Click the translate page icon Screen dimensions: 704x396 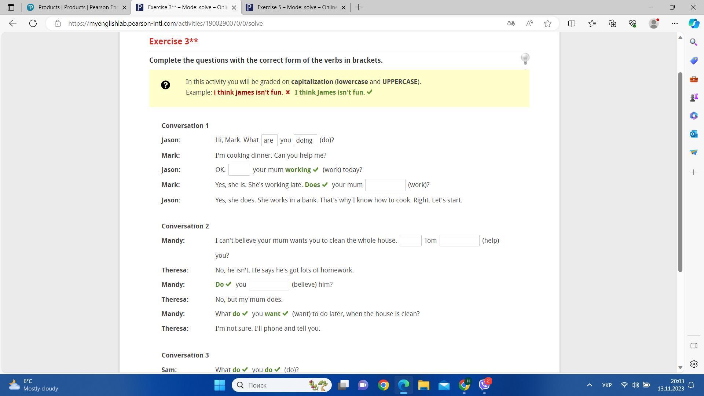511,23
